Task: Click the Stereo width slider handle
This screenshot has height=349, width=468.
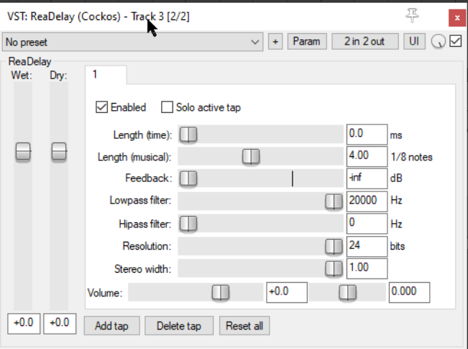Action: (x=334, y=268)
